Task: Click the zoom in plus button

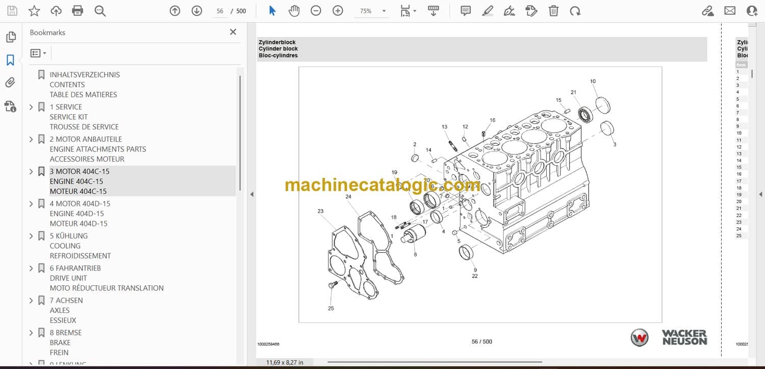Action: [x=338, y=11]
